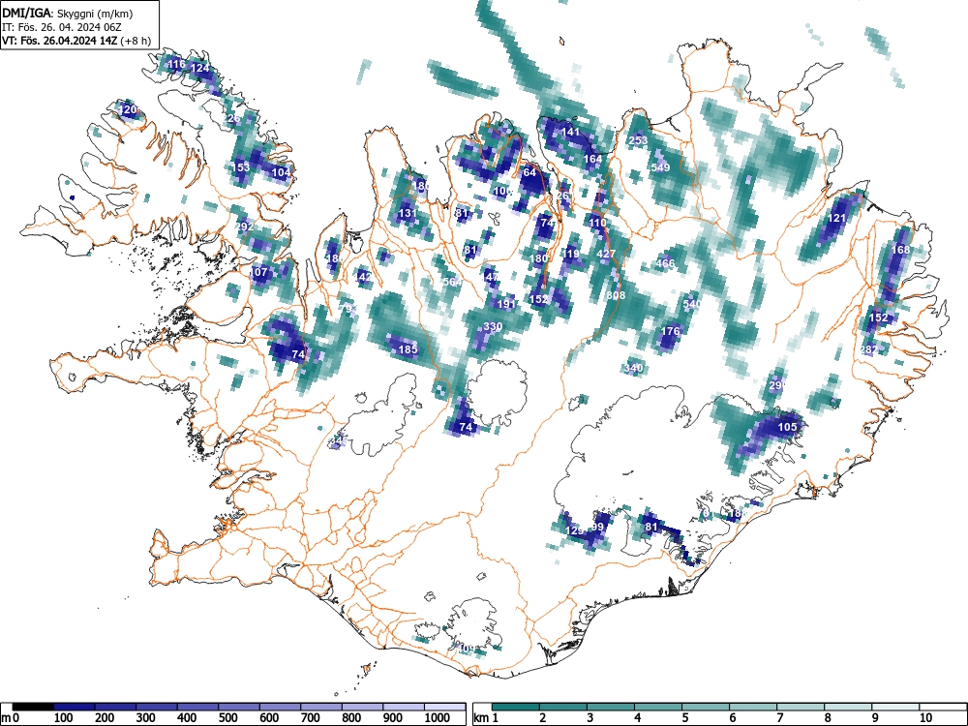Click the visibility value 119 on the map

click(x=570, y=254)
